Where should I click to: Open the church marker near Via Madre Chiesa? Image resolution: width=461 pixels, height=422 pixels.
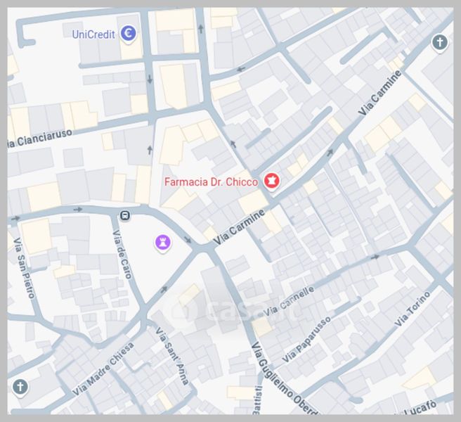(20, 387)
